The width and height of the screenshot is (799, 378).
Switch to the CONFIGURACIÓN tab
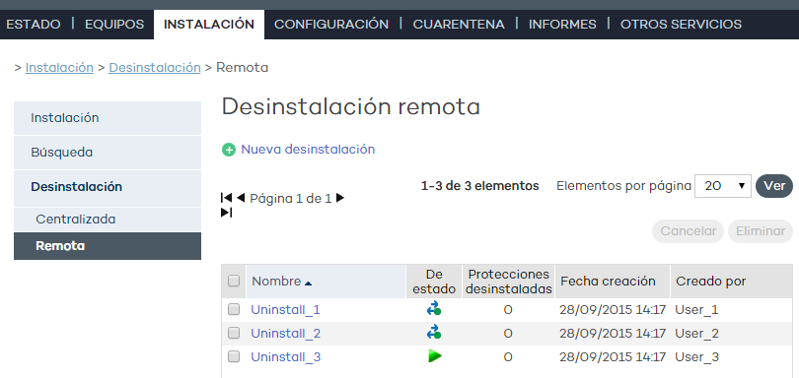[331, 24]
